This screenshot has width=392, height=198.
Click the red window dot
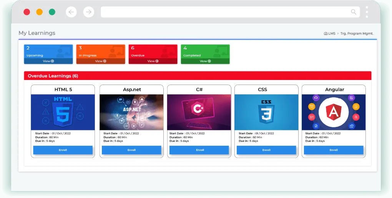coord(27,12)
